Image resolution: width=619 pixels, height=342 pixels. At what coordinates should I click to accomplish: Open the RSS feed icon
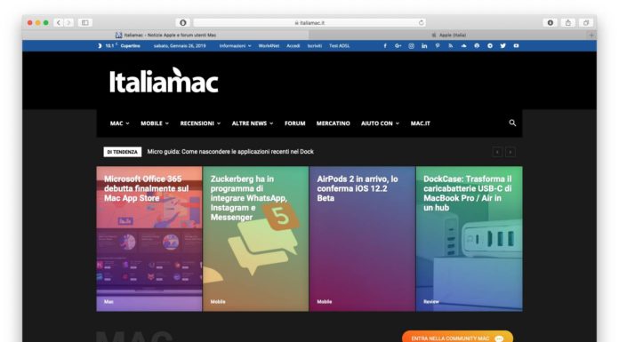coord(450,46)
